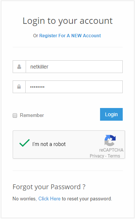The image size is (135, 219).
Task: Follow the Click Here password reset link
Action: tap(49, 199)
